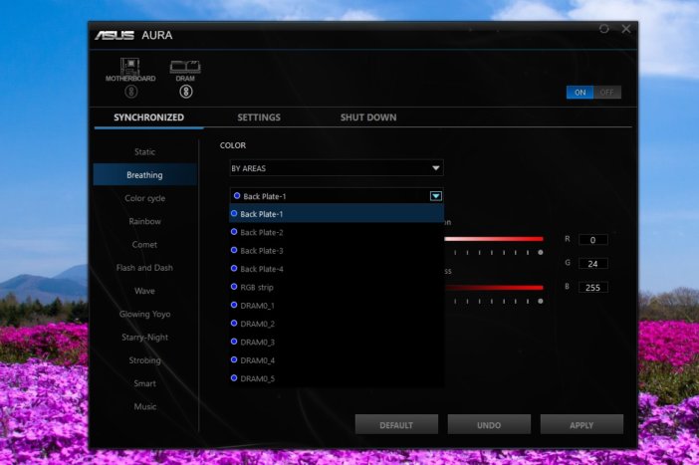
Task: Click the G value field showing 24
Action: pyautogui.click(x=592, y=264)
